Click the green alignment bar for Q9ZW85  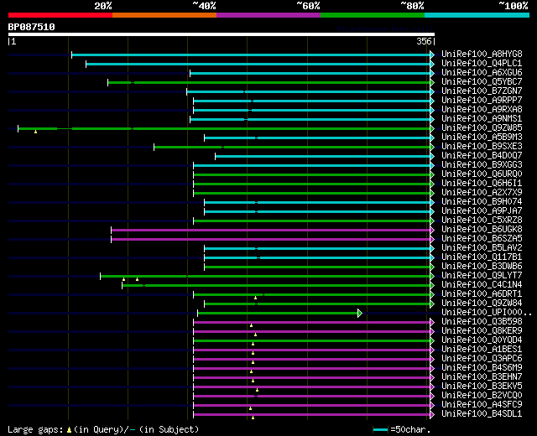pyautogui.click(x=224, y=128)
